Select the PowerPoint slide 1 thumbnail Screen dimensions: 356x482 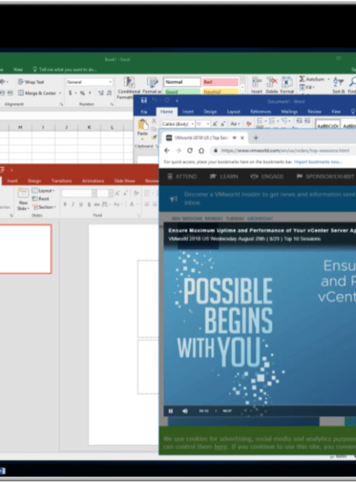coord(25,249)
